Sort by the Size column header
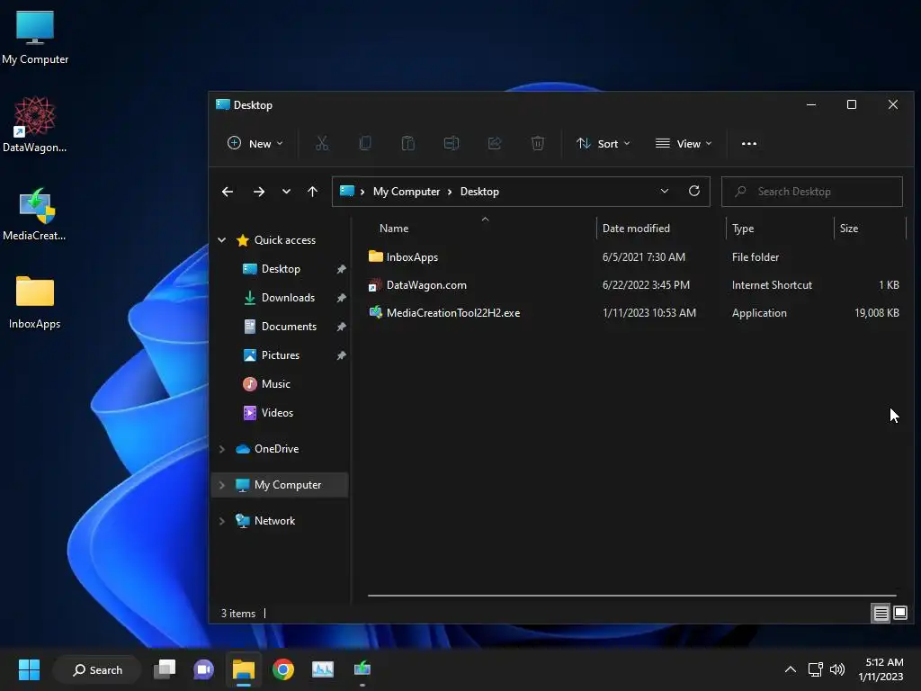Viewport: 921px width, 691px height. pyautogui.click(x=849, y=229)
